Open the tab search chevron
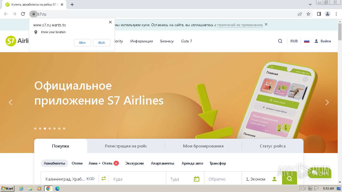The height and width of the screenshot is (192, 342). [310, 5]
